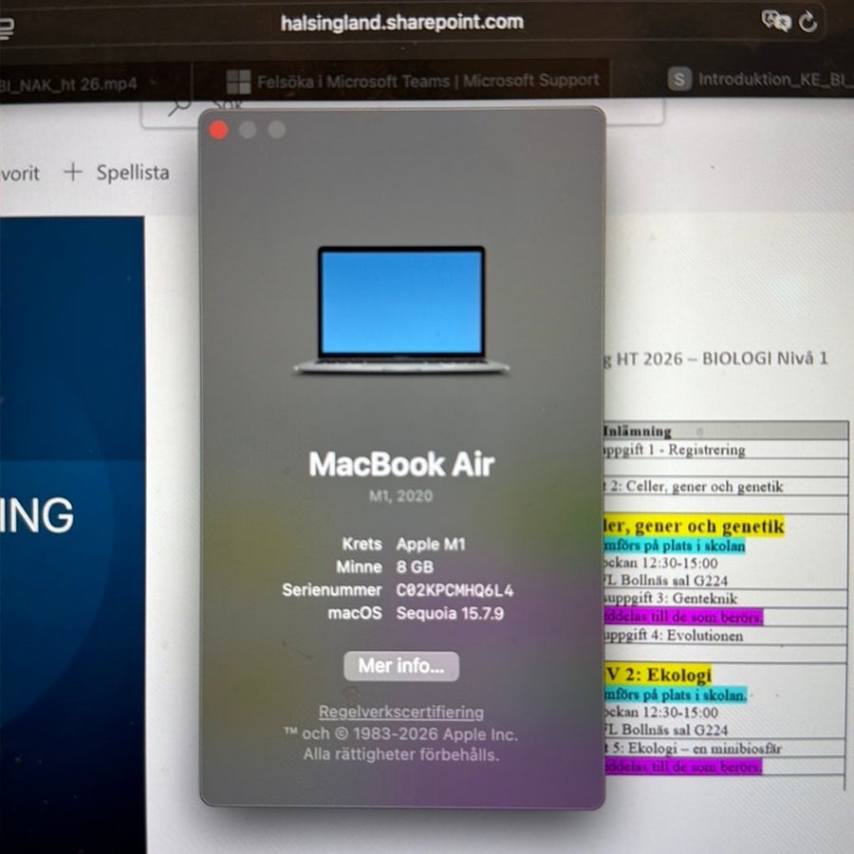Click the macOS Sequoia 15.7.9 version text

(x=450, y=614)
